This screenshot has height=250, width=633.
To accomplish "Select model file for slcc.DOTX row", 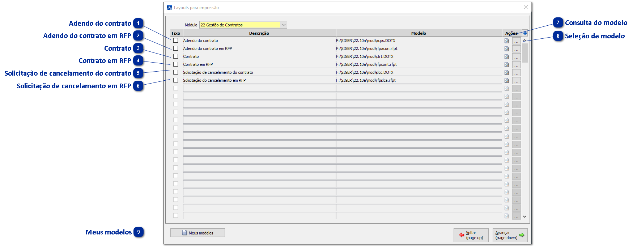I will click(516, 73).
